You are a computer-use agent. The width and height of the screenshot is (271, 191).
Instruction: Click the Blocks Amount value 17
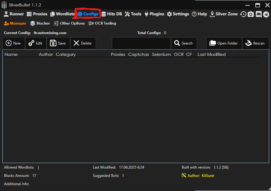pyautogui.click(x=34, y=176)
